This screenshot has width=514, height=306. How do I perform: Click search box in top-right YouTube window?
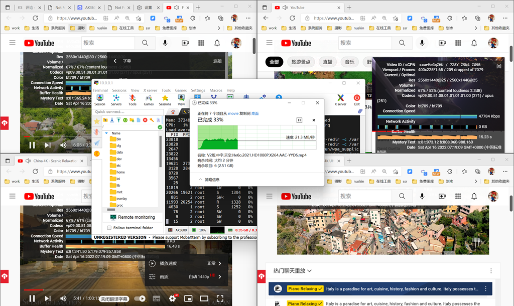[365, 43]
